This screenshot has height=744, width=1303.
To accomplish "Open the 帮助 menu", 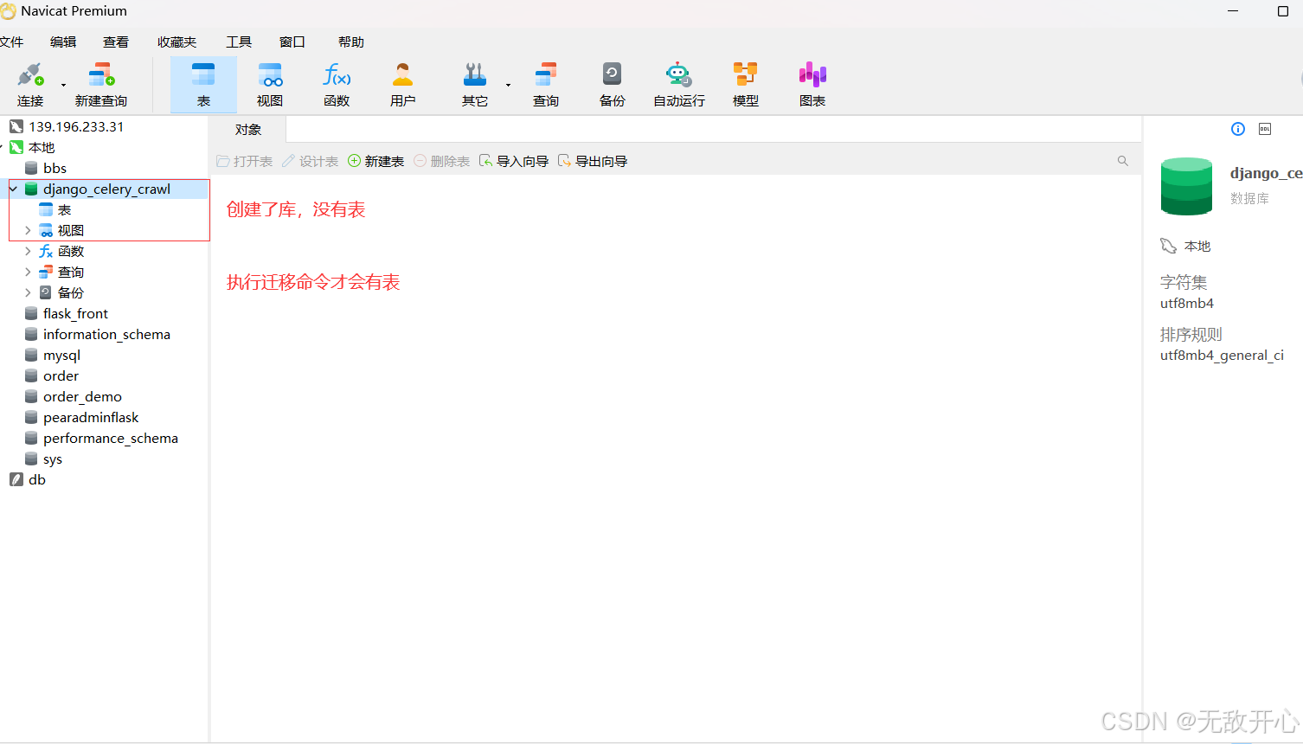I will 351,42.
